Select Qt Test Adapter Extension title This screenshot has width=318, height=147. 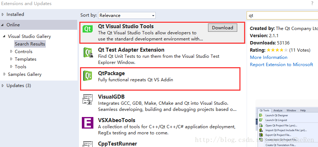pyautogui.click(x=131, y=50)
